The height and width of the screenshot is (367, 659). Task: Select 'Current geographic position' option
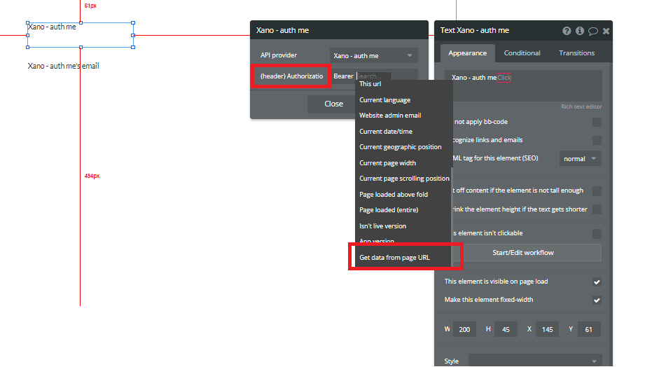pos(400,146)
